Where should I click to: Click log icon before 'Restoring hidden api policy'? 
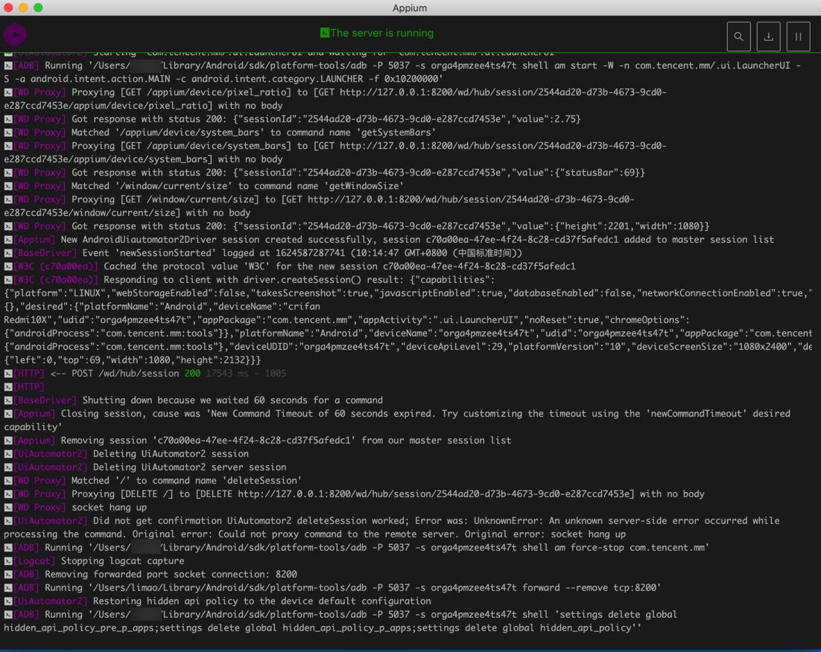[8, 602]
